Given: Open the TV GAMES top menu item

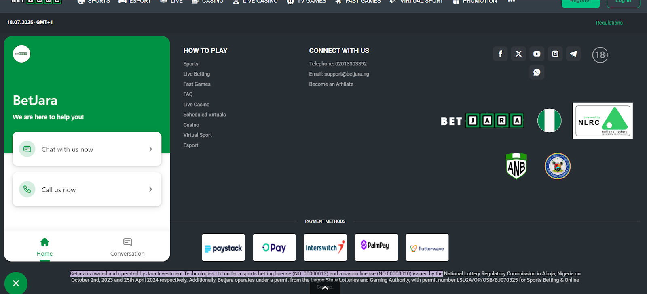Looking at the screenshot, I should click(307, 2).
